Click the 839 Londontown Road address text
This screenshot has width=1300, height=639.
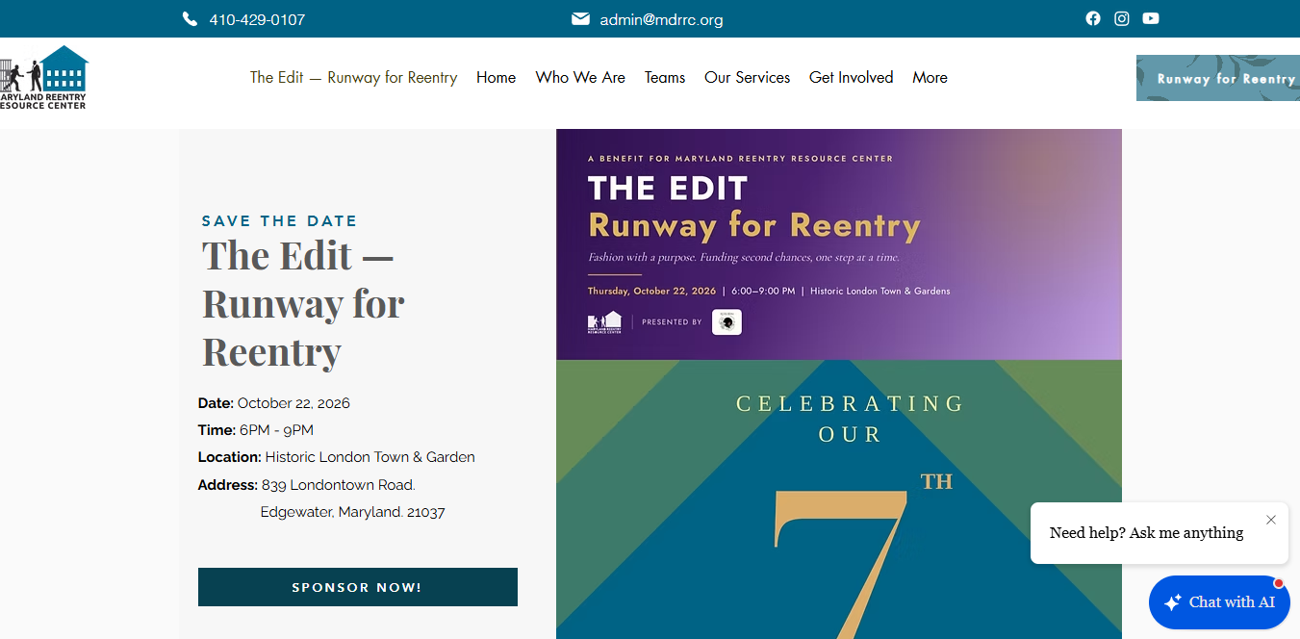tap(339, 485)
